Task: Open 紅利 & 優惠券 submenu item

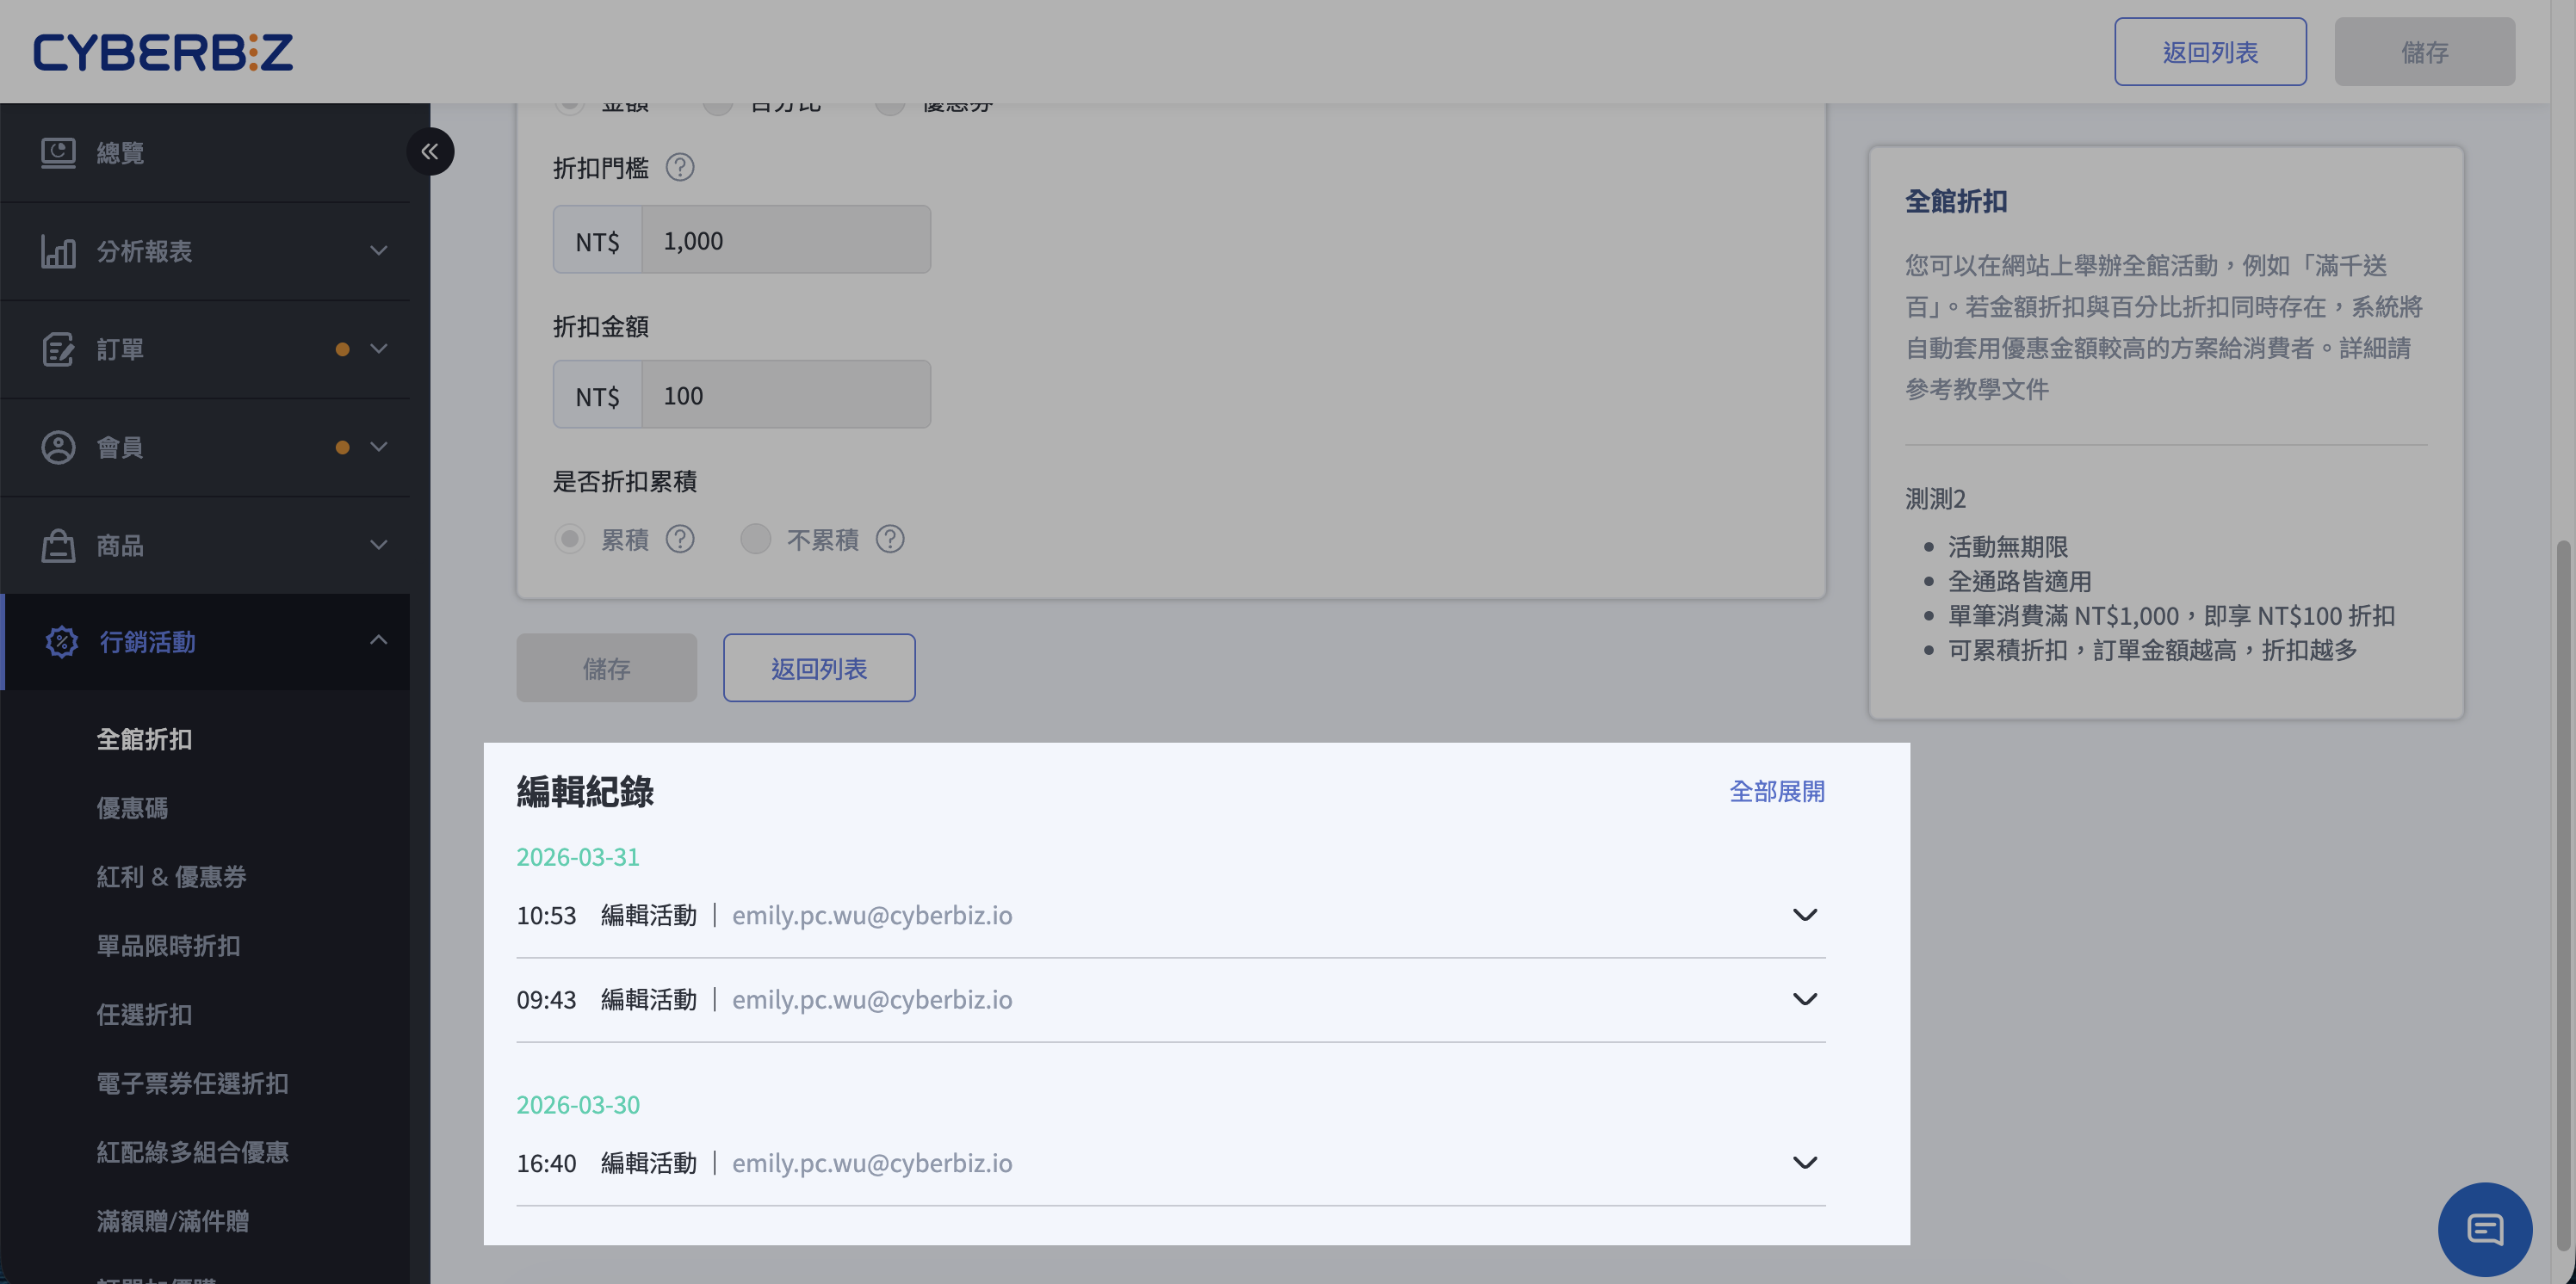Action: pos(171,877)
